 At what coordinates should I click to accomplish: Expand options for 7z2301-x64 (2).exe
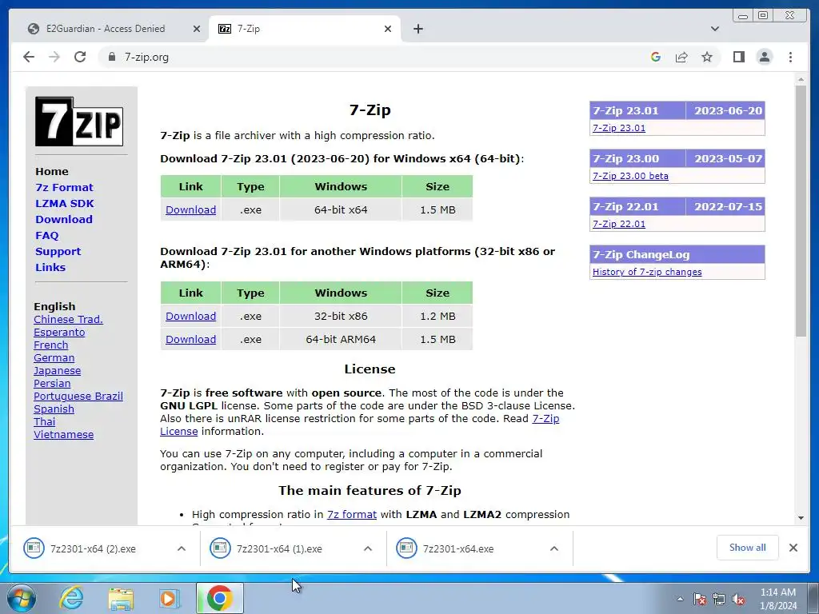[x=182, y=548]
